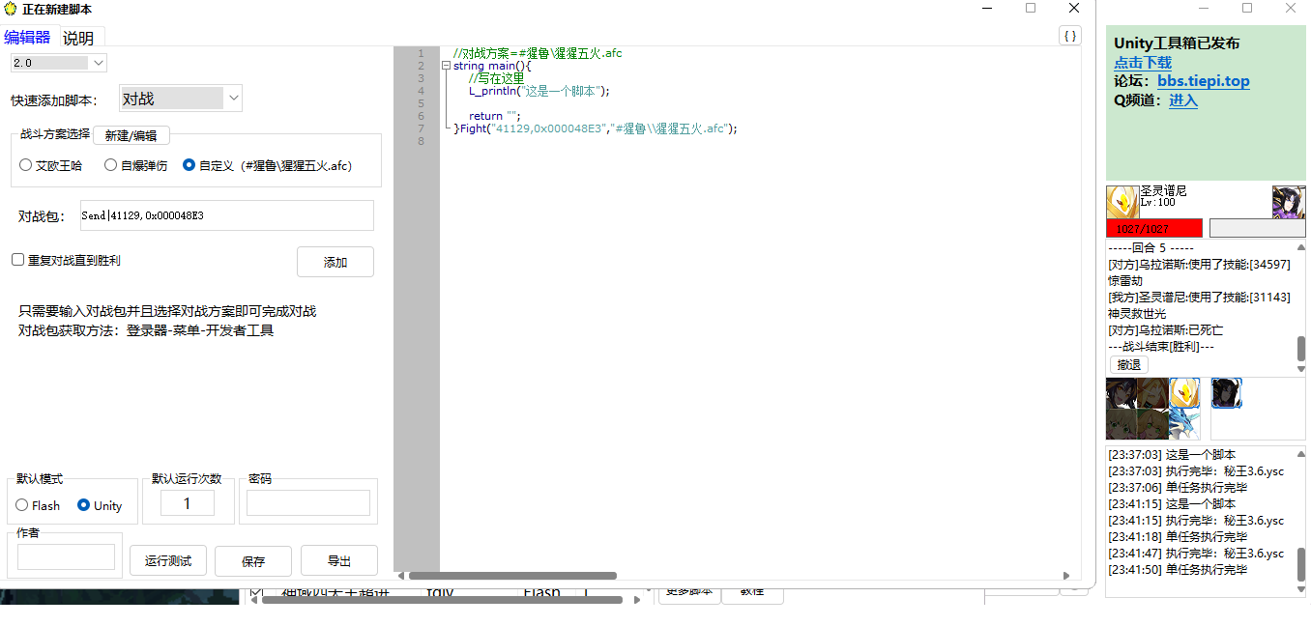
Task: Select the highlighted 圣灵谱尼 icon in team grid
Action: pos(1184,393)
